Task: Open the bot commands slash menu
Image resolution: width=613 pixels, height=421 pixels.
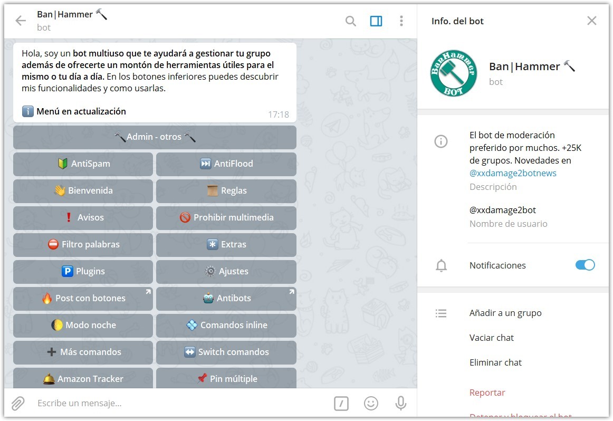Action: point(341,403)
